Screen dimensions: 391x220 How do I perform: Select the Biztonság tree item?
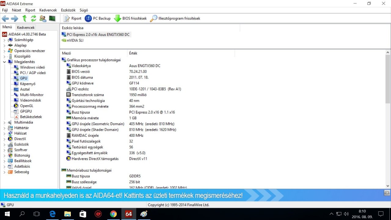[22, 155]
